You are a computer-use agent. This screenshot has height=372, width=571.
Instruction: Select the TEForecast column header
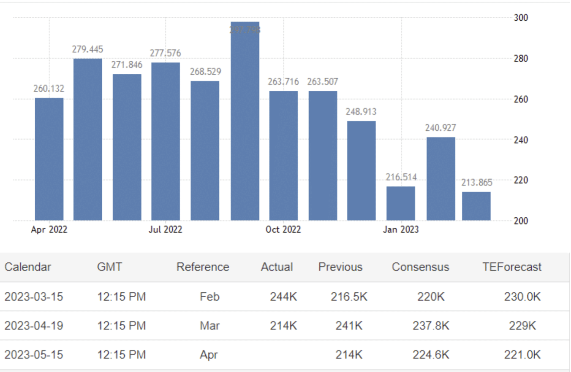tap(512, 267)
